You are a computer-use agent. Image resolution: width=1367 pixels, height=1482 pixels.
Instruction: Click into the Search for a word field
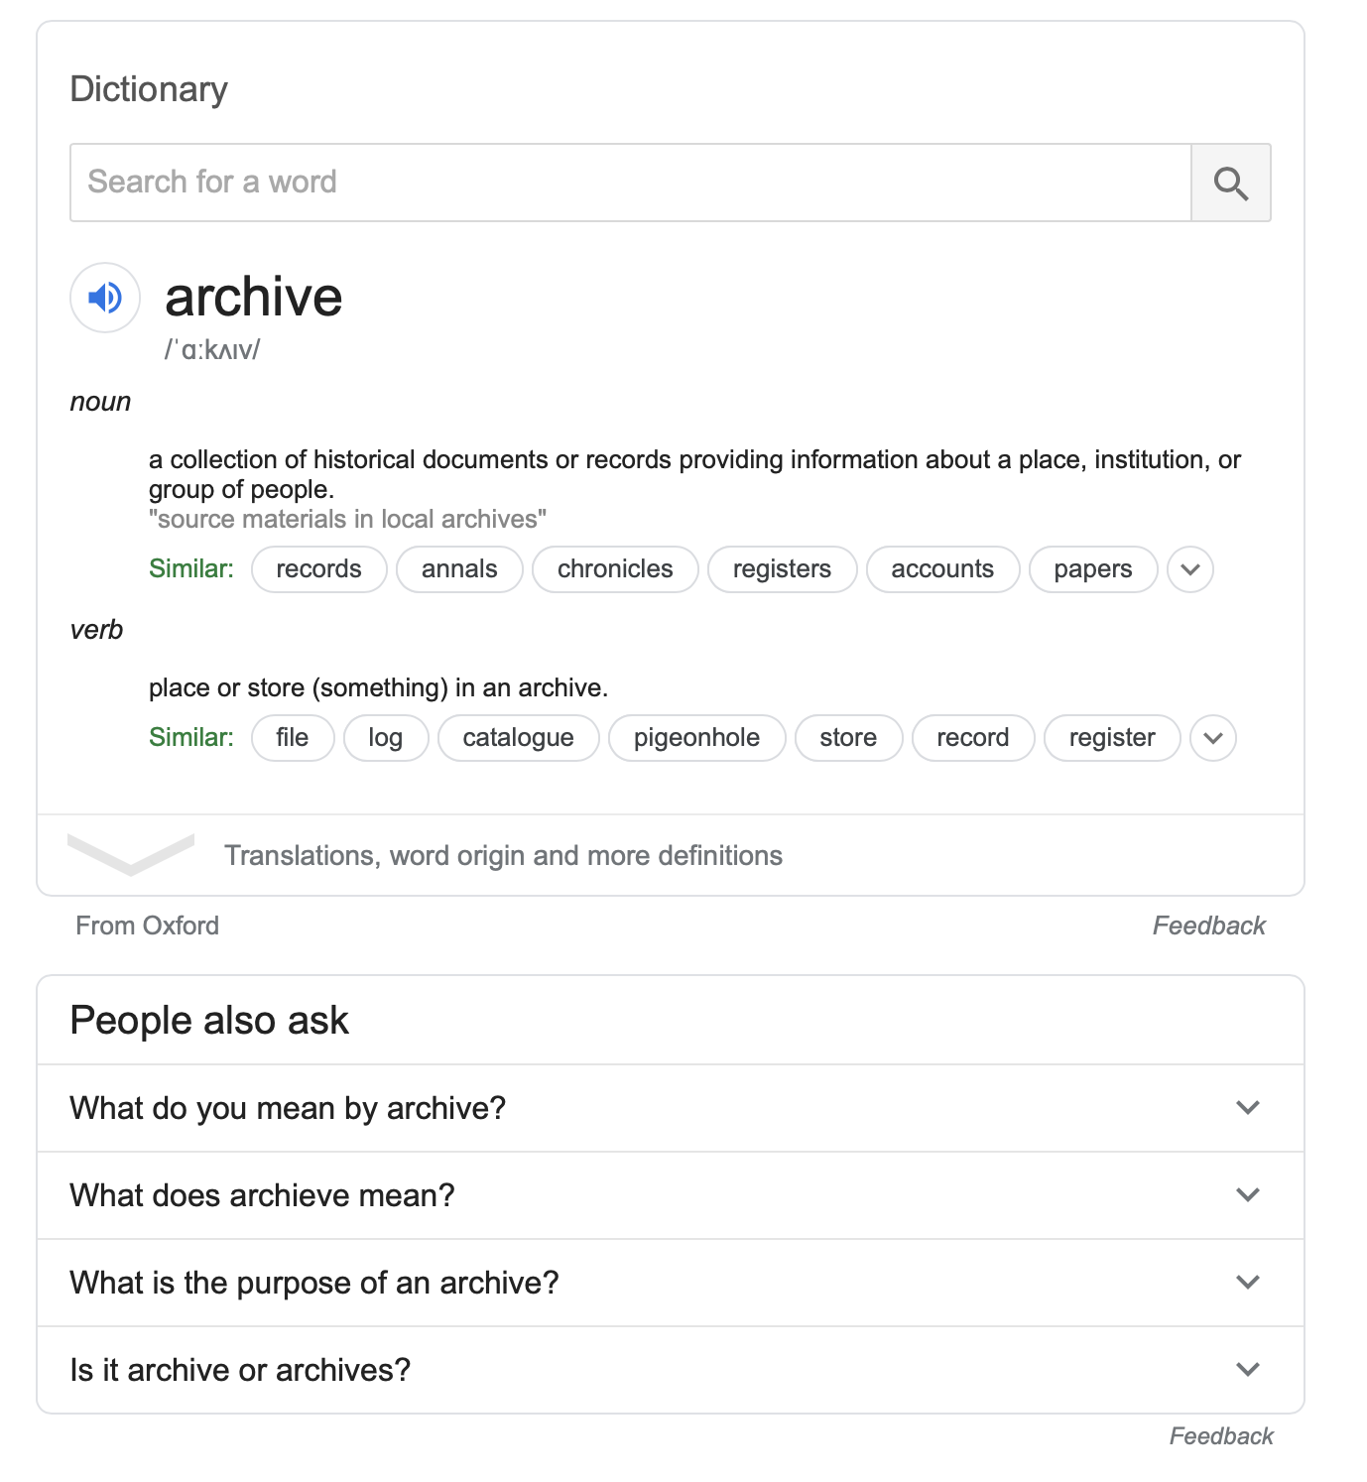630,183
